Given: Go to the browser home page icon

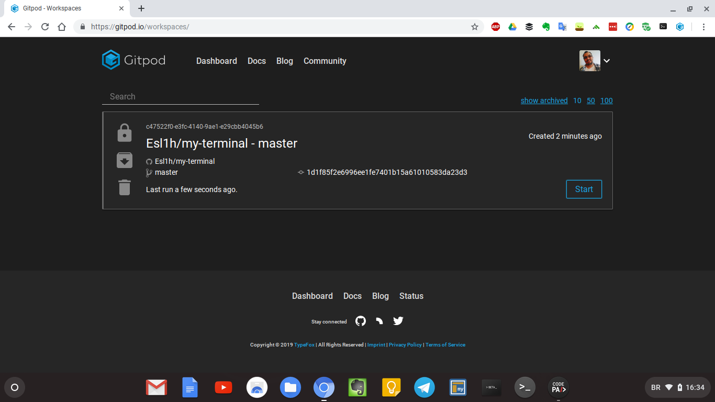Looking at the screenshot, I should (x=62, y=27).
